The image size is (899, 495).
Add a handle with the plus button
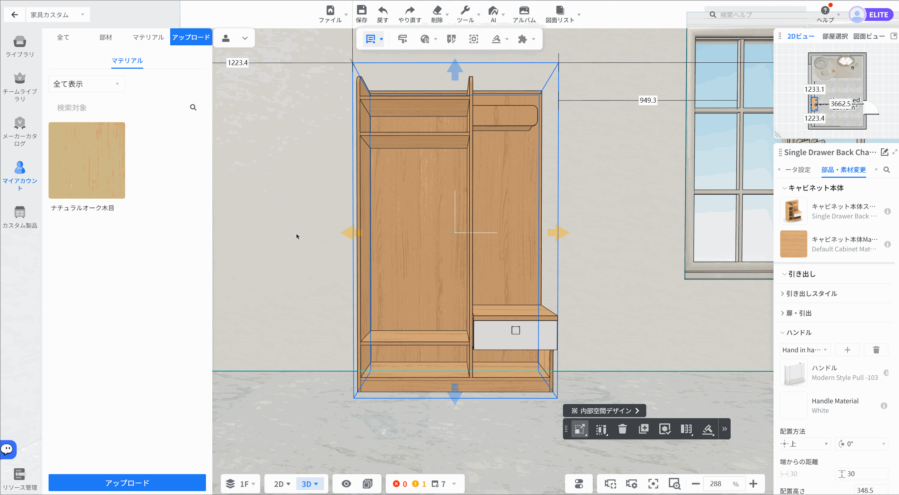[848, 350]
